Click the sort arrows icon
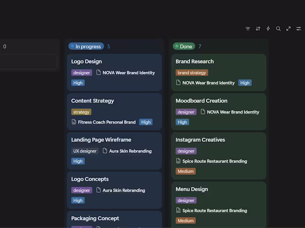 pos(258,28)
